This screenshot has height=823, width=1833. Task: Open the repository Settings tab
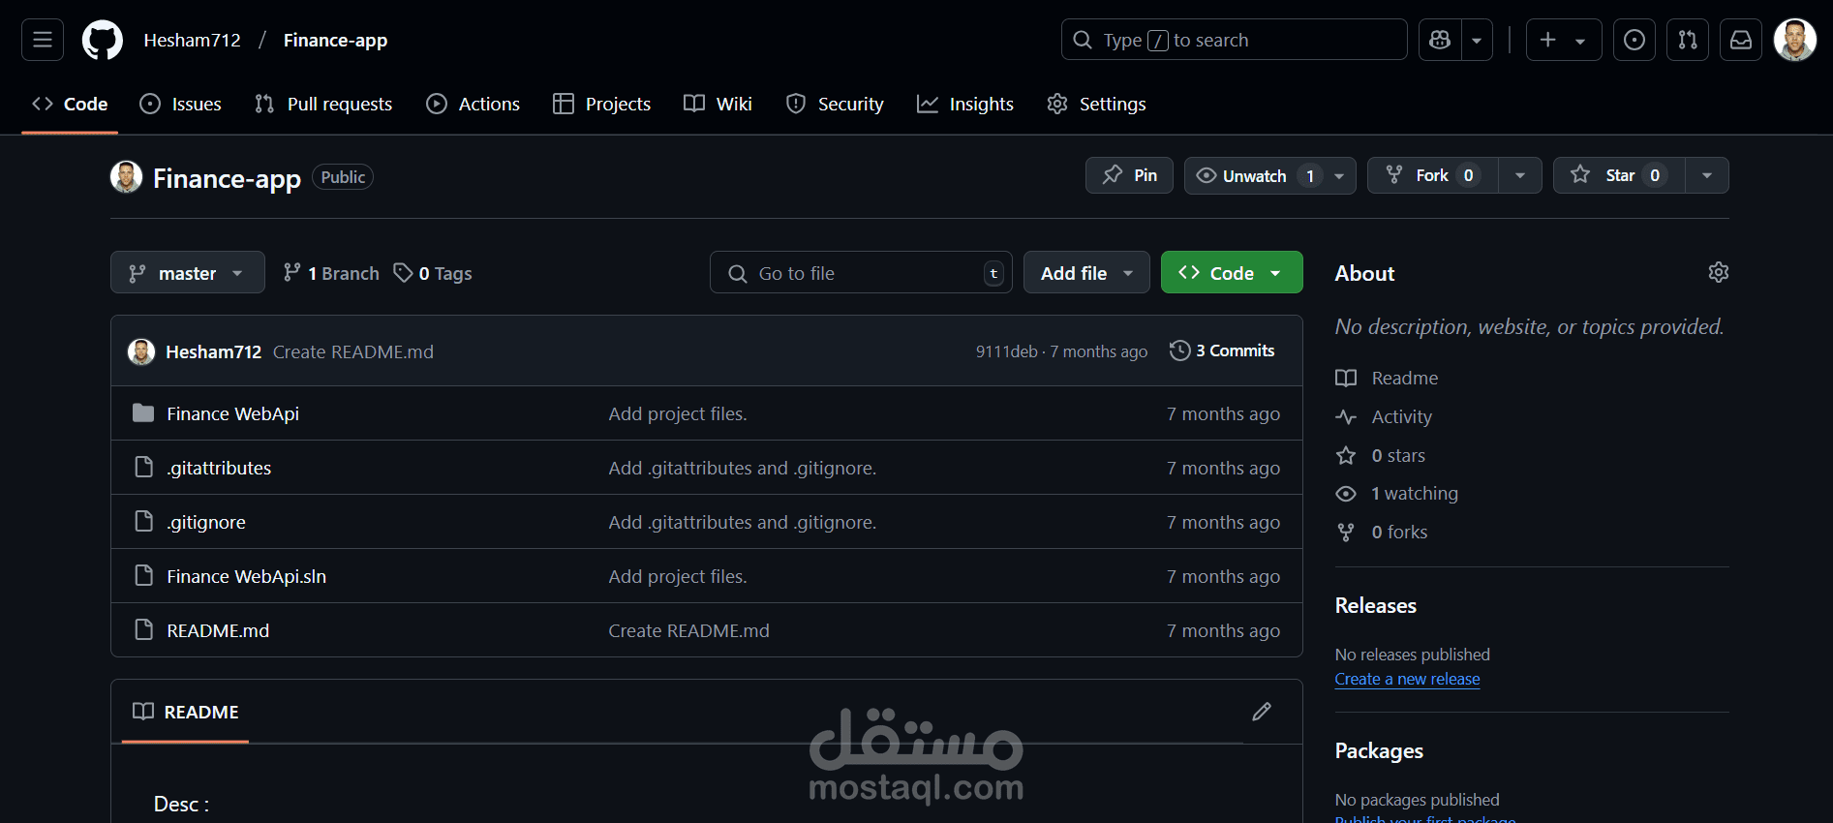pyautogui.click(x=1096, y=104)
